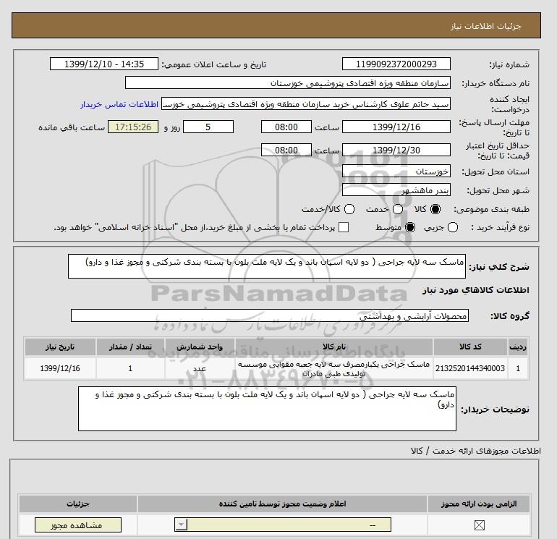
Task: Open the supplier permit status dropdown
Action: (283, 525)
